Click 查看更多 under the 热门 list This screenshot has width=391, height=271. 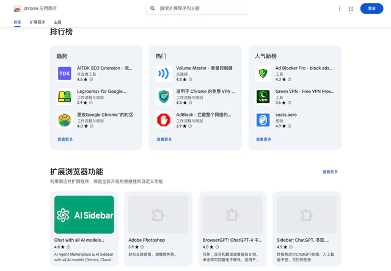pos(164,139)
